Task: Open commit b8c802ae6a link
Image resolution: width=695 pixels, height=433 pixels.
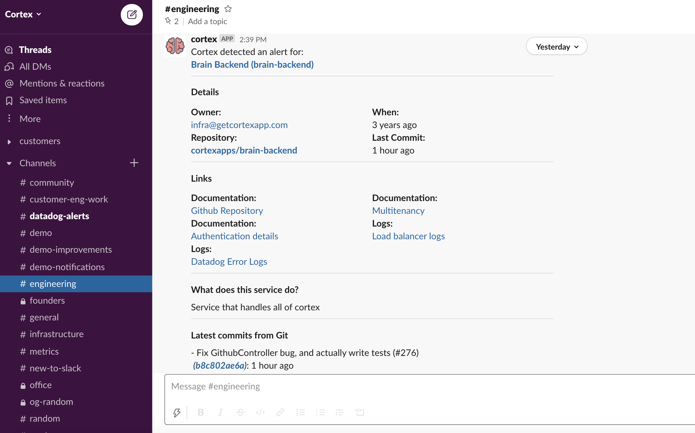Action: pyautogui.click(x=220, y=366)
